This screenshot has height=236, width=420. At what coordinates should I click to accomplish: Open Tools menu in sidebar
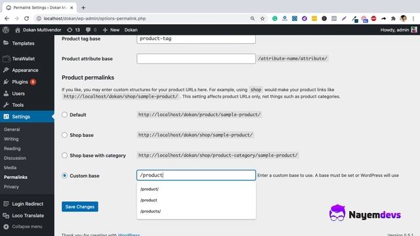pos(18,105)
